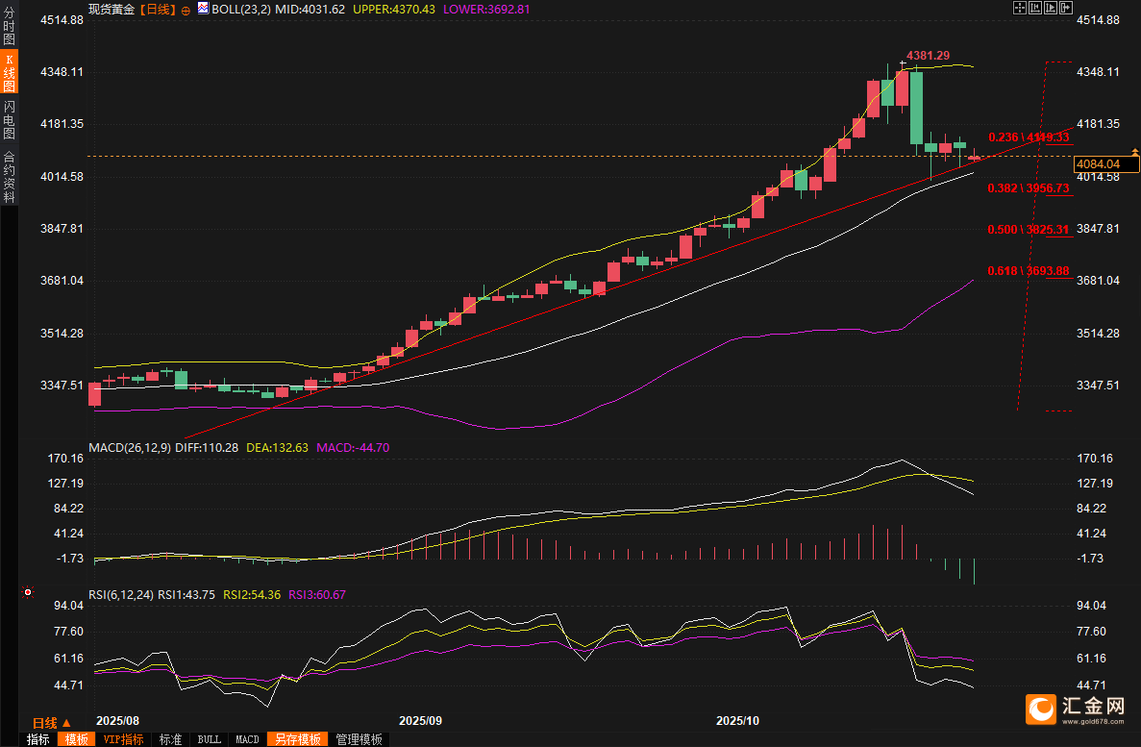Click the 汇金网 logo
This screenshot has width=1141, height=747.
point(1076,710)
